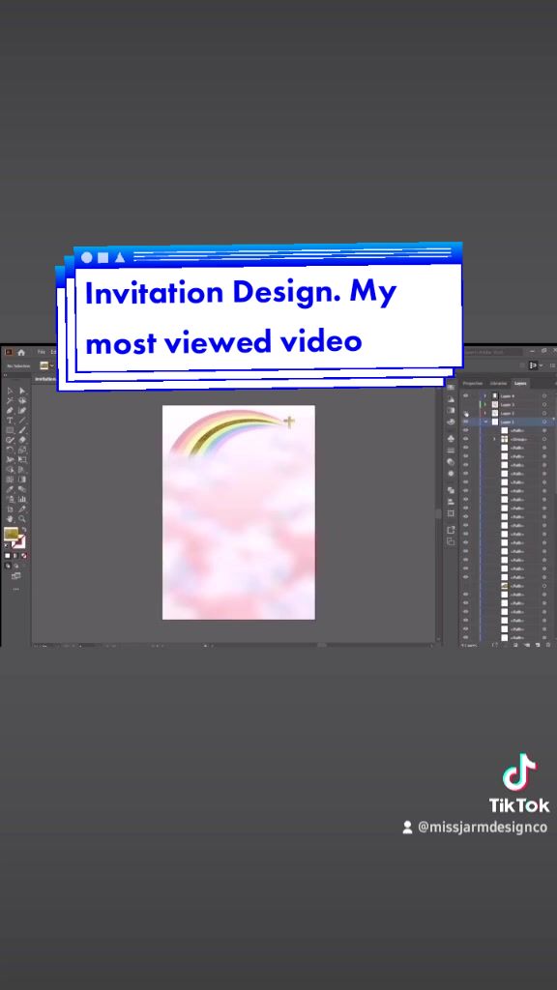
Task: Open the Artboards panel icon in dock
Action: tap(451, 541)
